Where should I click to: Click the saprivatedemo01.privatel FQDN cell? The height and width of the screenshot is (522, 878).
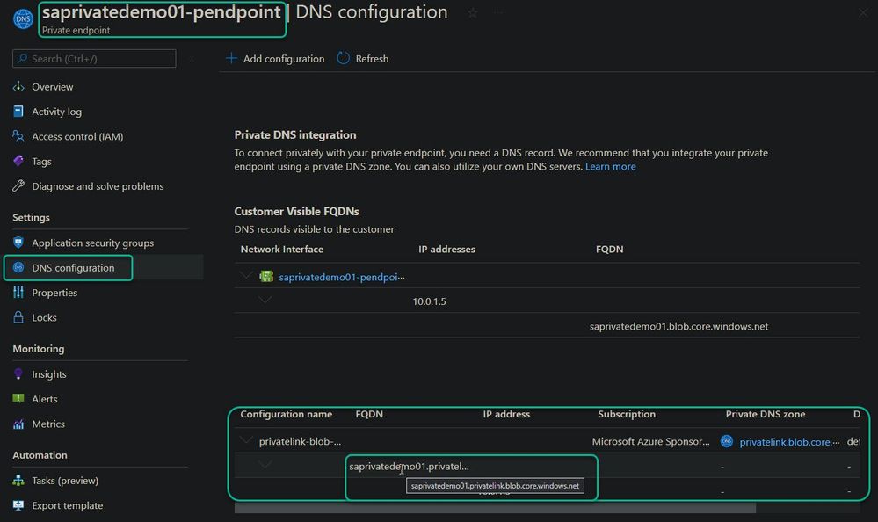[x=409, y=466]
